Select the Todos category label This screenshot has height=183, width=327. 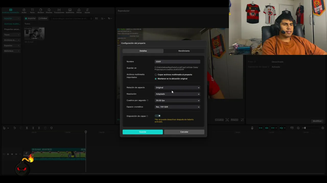[x=27, y=24]
